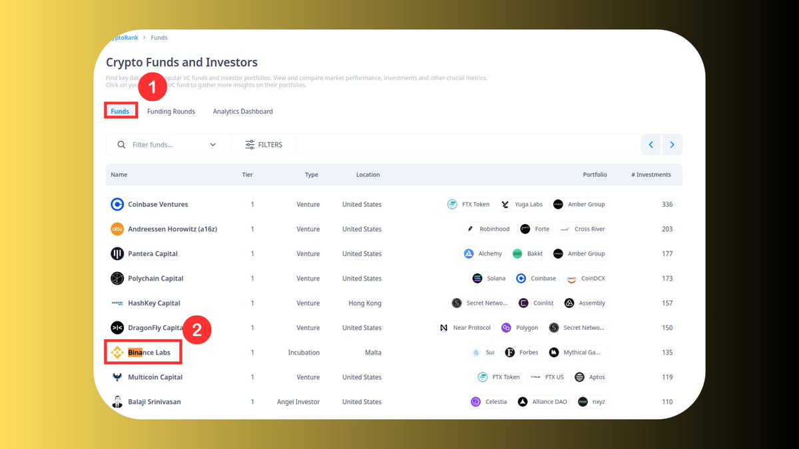Switch to the Funding Rounds tab
The width and height of the screenshot is (799, 449).
(170, 111)
